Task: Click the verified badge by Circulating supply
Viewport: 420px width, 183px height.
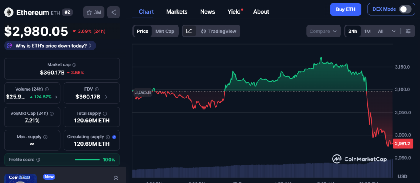Action: (x=114, y=137)
